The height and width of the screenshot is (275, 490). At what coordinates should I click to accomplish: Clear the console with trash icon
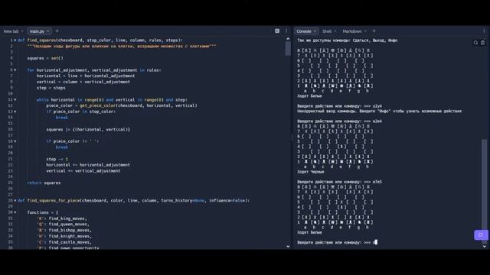tap(482, 43)
